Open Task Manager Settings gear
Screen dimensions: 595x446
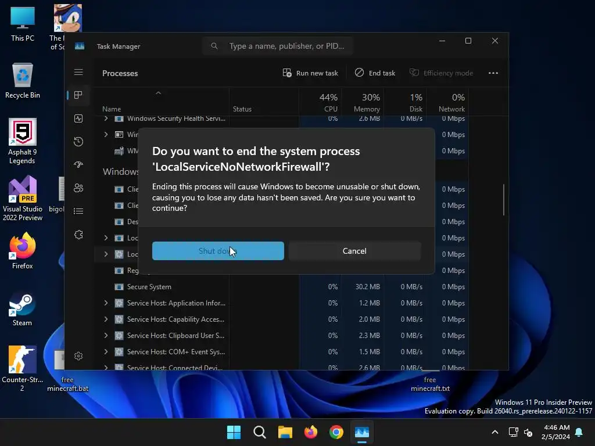pos(78,356)
